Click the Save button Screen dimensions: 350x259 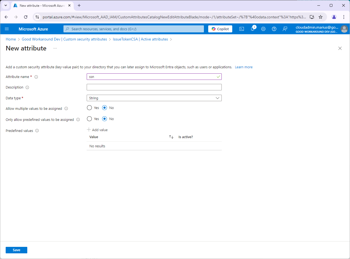tap(16, 250)
